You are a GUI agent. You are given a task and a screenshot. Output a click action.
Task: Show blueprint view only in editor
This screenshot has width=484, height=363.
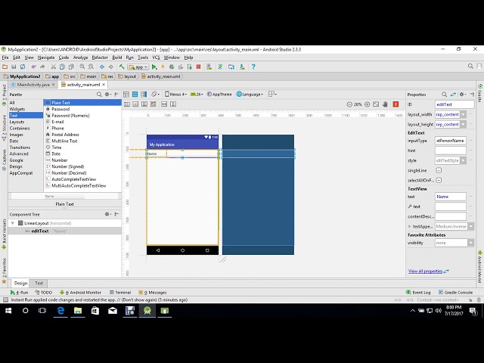tap(135, 94)
